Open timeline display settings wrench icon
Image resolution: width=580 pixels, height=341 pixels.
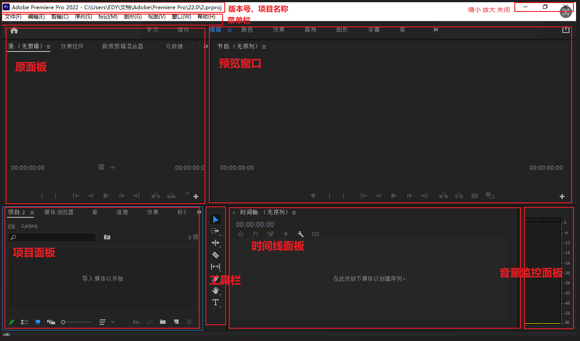(301, 235)
